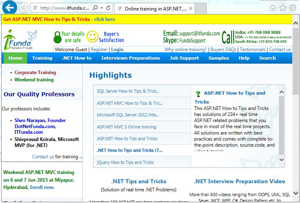This screenshot has width=300, height=203.
Task: Select ASP.NET MVC 5 Online training highlight
Action: (x=142, y=127)
